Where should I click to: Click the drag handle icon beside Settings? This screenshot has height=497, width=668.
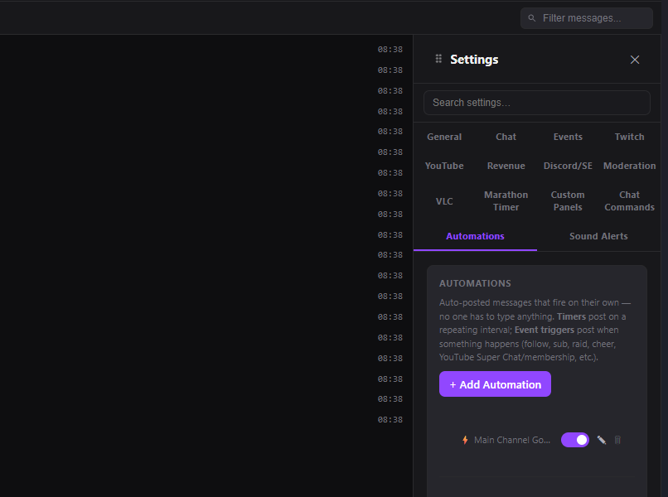point(438,59)
